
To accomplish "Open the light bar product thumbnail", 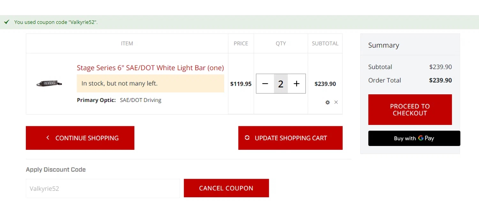I will 49,83.
